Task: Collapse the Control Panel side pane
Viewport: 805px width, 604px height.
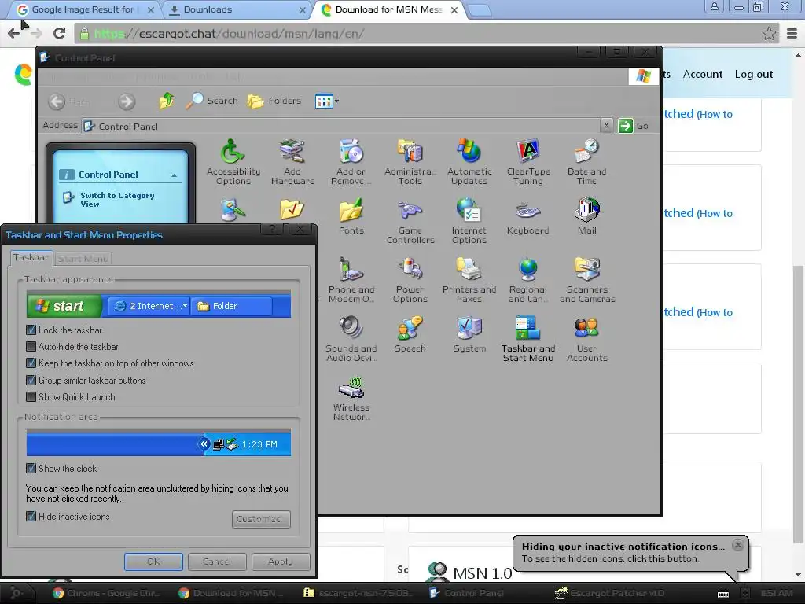Action: [174, 175]
